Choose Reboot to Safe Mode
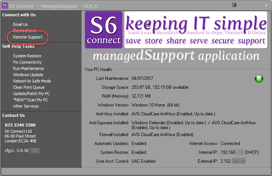 point(32,81)
